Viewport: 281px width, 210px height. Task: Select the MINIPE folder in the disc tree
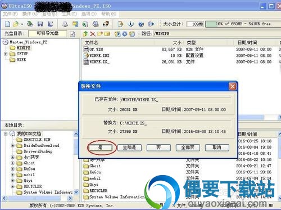(x=20, y=48)
